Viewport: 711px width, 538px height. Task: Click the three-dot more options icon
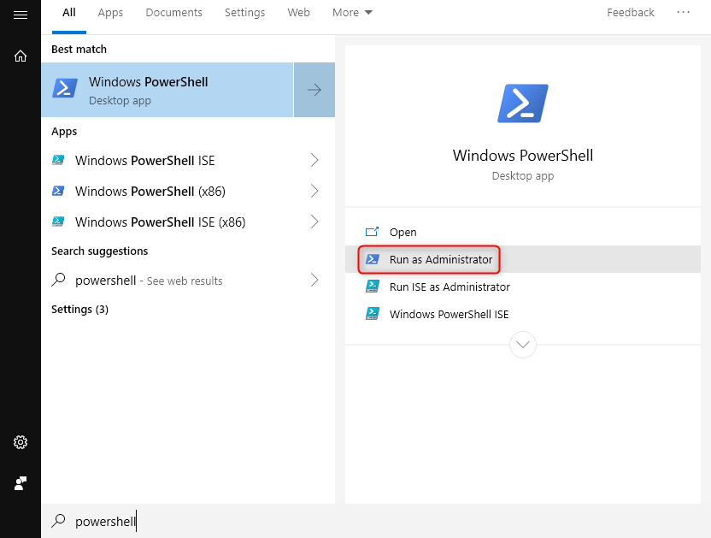[683, 13]
